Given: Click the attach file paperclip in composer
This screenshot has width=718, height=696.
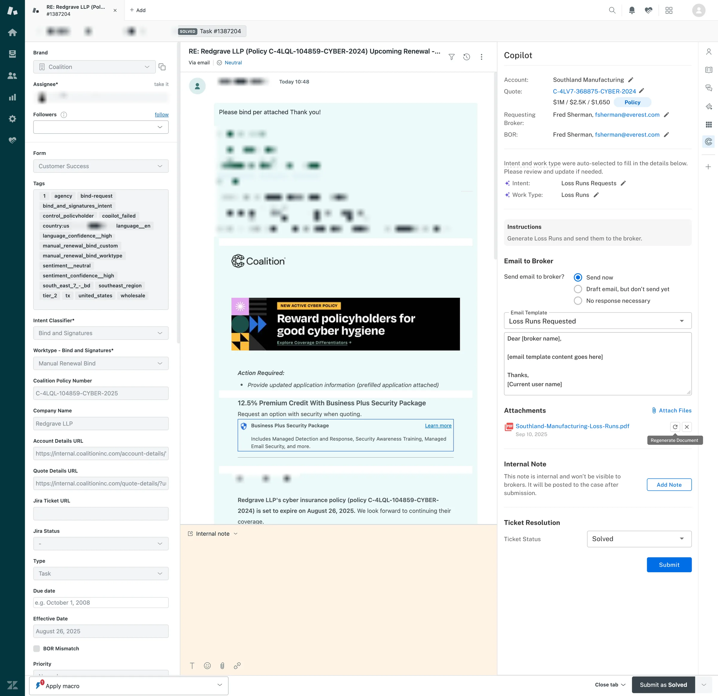Looking at the screenshot, I should click(x=222, y=666).
